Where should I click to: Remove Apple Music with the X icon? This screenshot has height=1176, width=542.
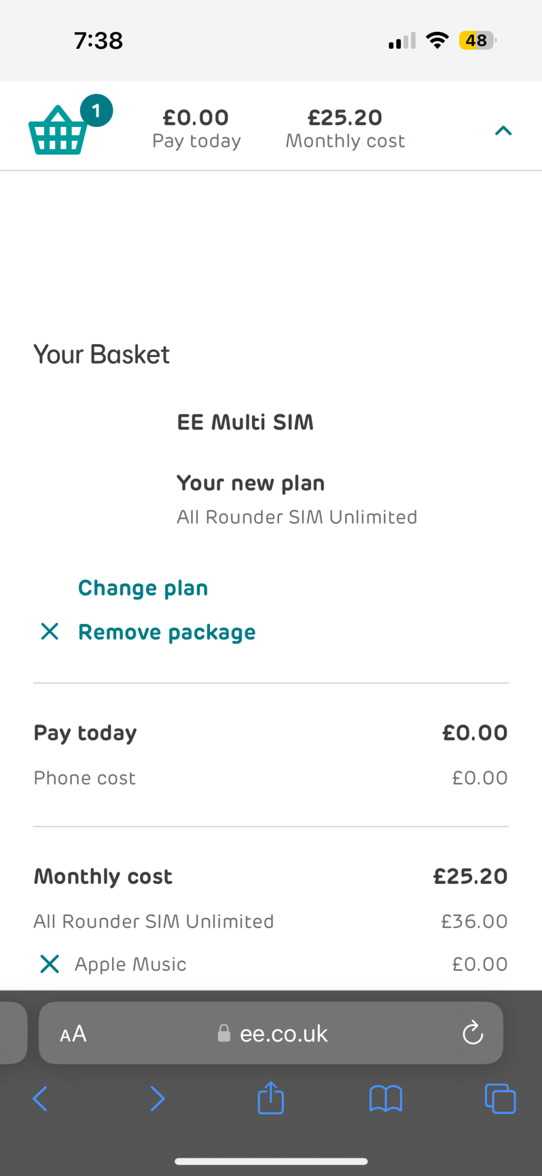pos(50,964)
